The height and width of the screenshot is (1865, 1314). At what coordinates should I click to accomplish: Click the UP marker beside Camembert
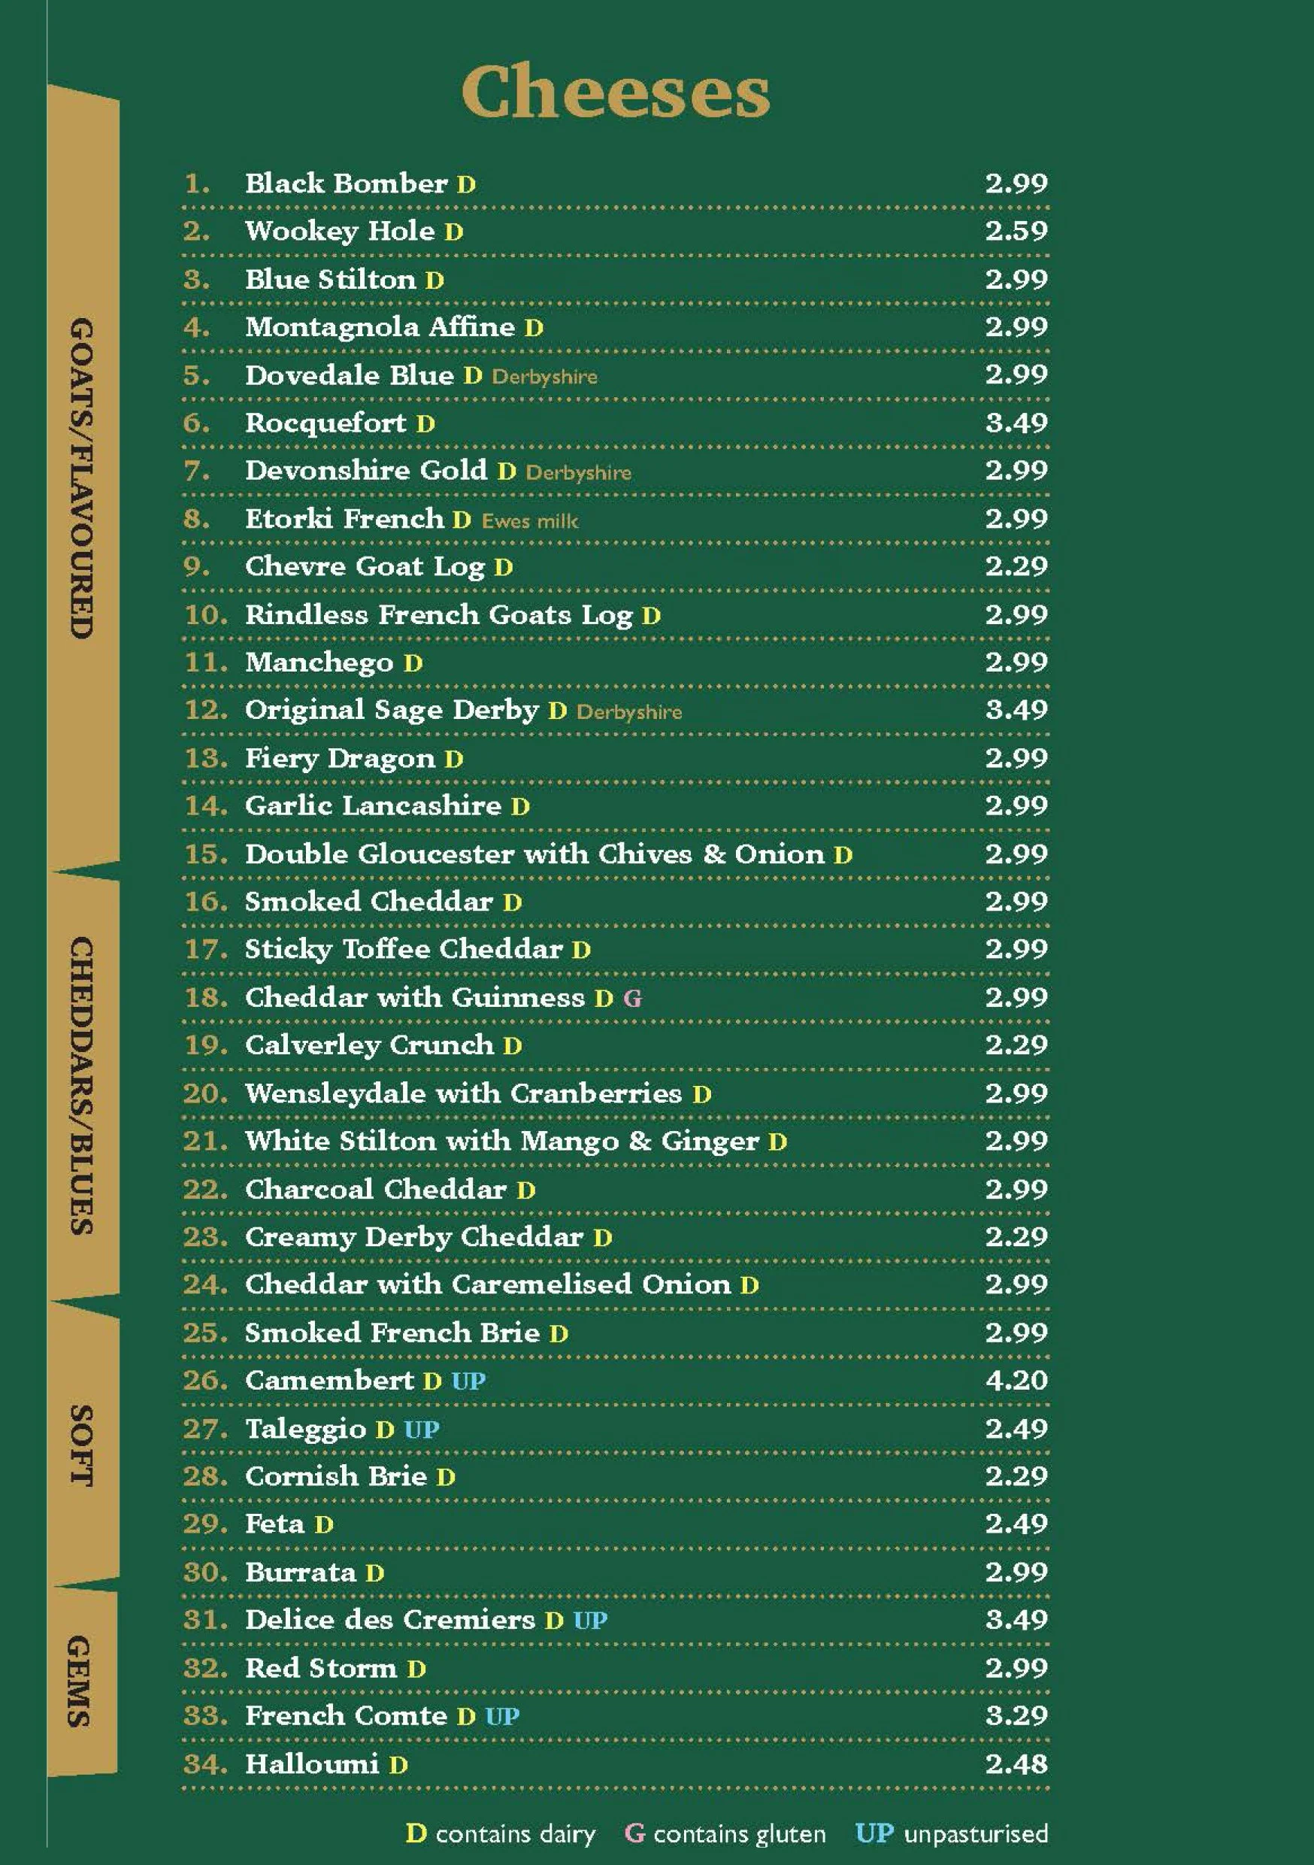tap(468, 1381)
